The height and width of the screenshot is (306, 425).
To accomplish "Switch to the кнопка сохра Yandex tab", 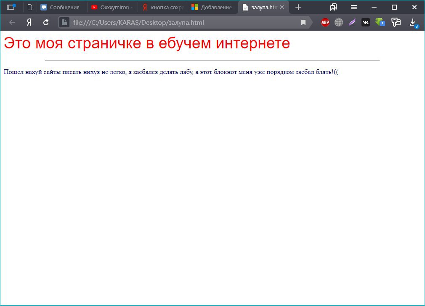I will (163, 7).
